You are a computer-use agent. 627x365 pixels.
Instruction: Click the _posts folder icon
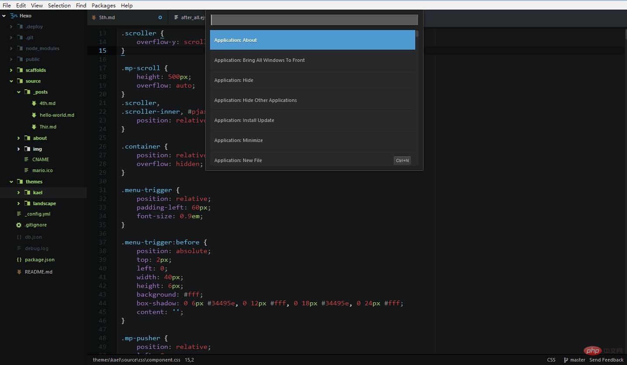(27, 92)
